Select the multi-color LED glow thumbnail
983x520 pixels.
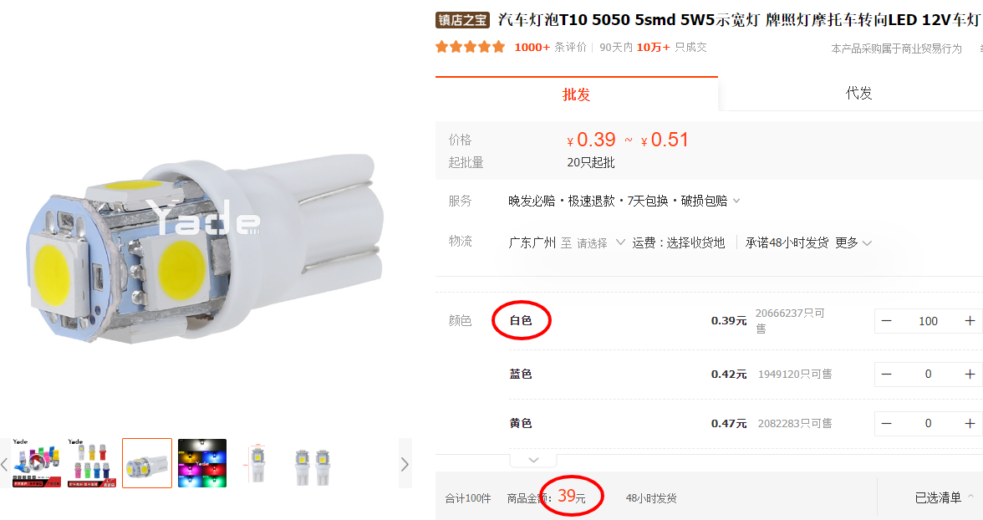coord(202,462)
